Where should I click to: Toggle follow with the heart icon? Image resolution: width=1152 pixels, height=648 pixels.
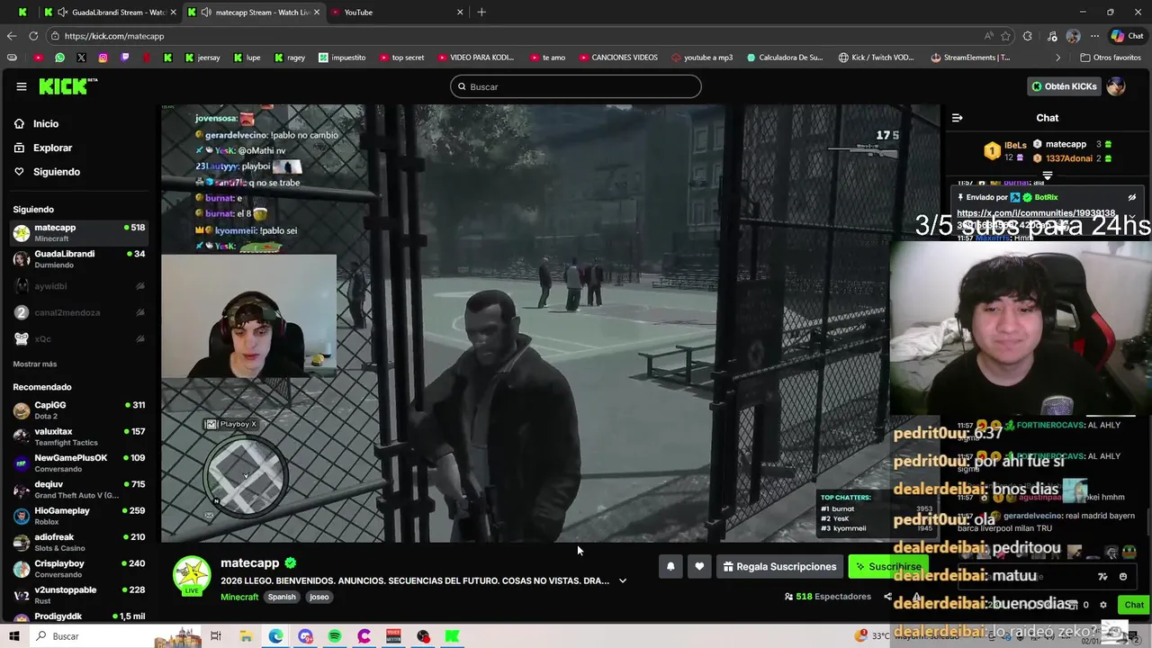point(699,566)
